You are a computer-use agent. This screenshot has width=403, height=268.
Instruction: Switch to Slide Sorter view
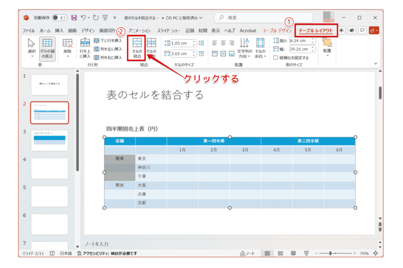pos(280,253)
